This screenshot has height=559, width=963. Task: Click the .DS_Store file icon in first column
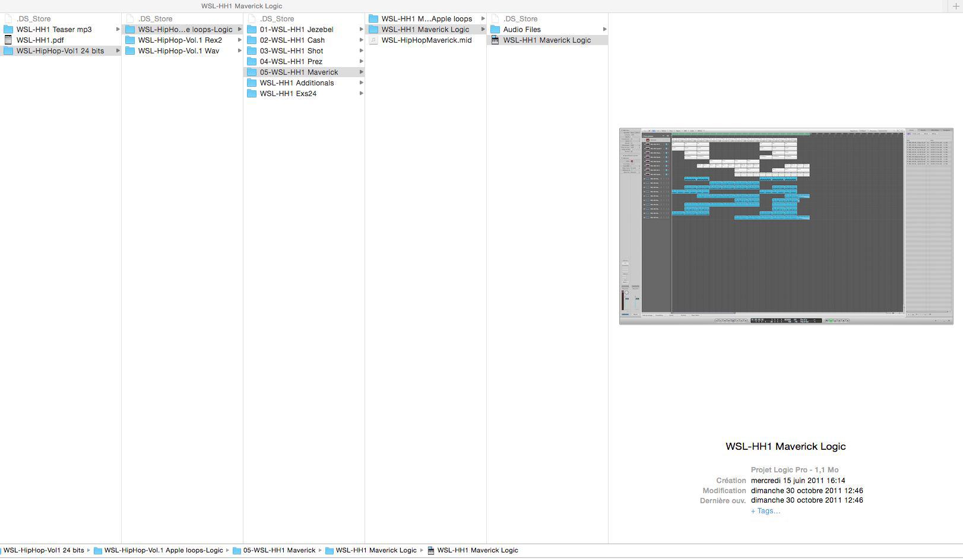tap(8, 18)
